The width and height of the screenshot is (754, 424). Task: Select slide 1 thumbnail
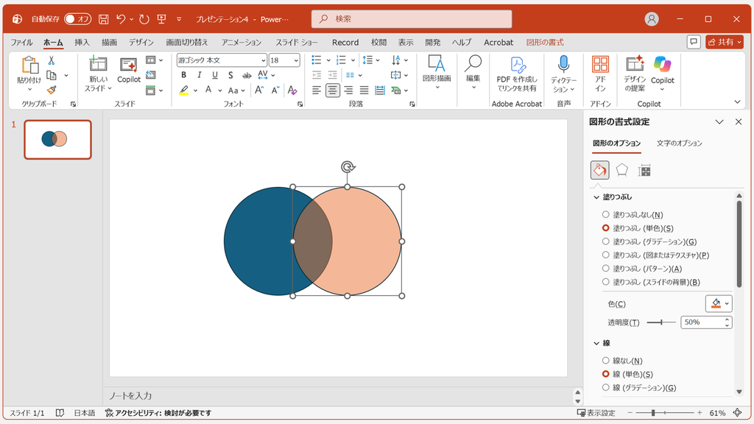(57, 139)
